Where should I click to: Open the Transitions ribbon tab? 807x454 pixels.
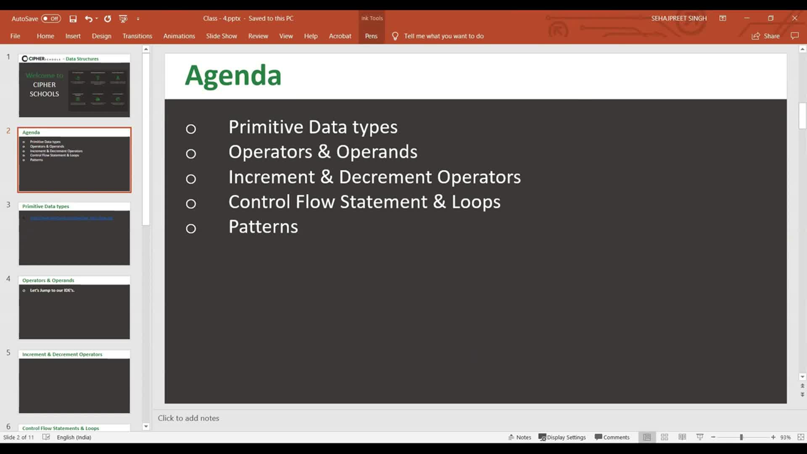tap(137, 36)
